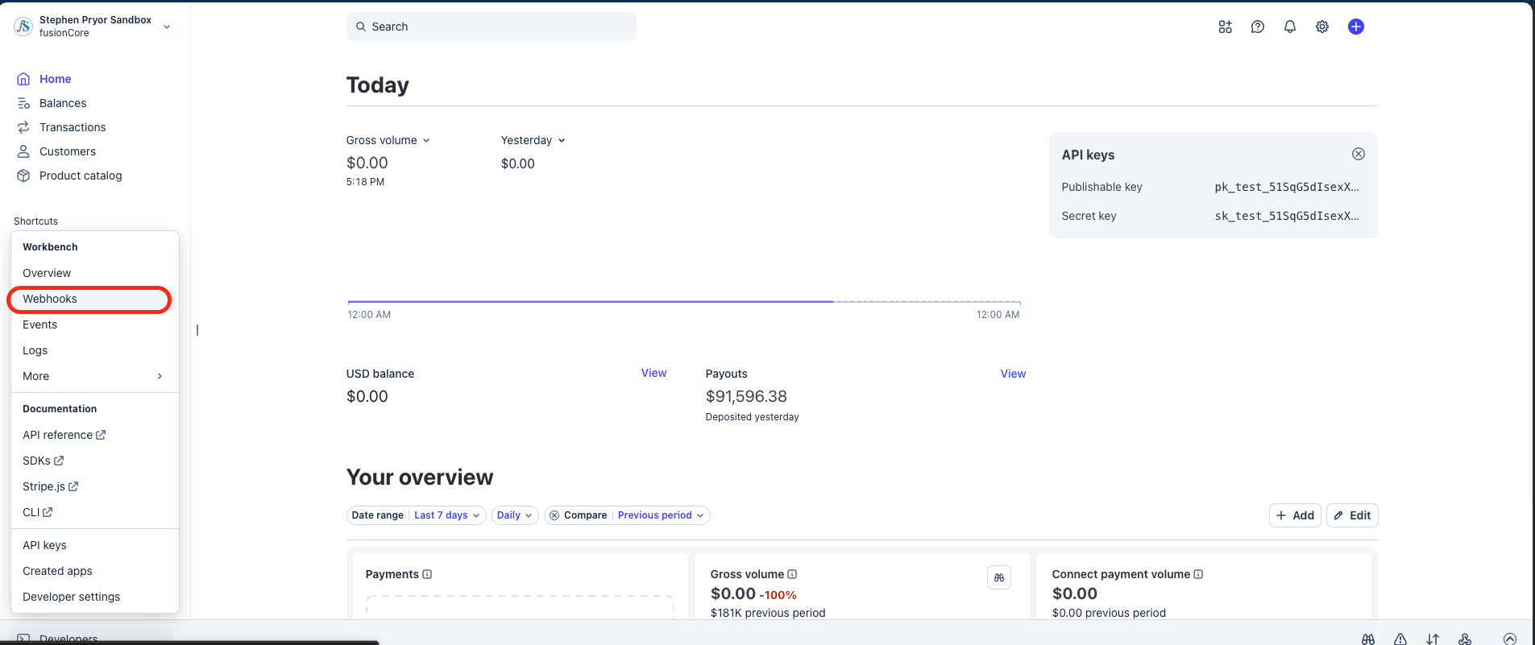
Task: Click the webhooks icon in bottom bar
Action: click(1464, 639)
